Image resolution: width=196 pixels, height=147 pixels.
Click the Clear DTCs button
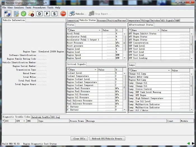point(79,139)
